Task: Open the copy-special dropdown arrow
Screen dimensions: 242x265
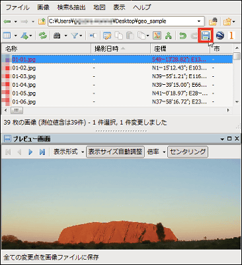Action: pyautogui.click(x=147, y=36)
